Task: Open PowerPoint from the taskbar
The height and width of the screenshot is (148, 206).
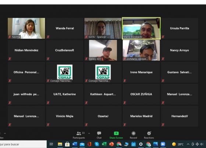Action: [111, 144]
